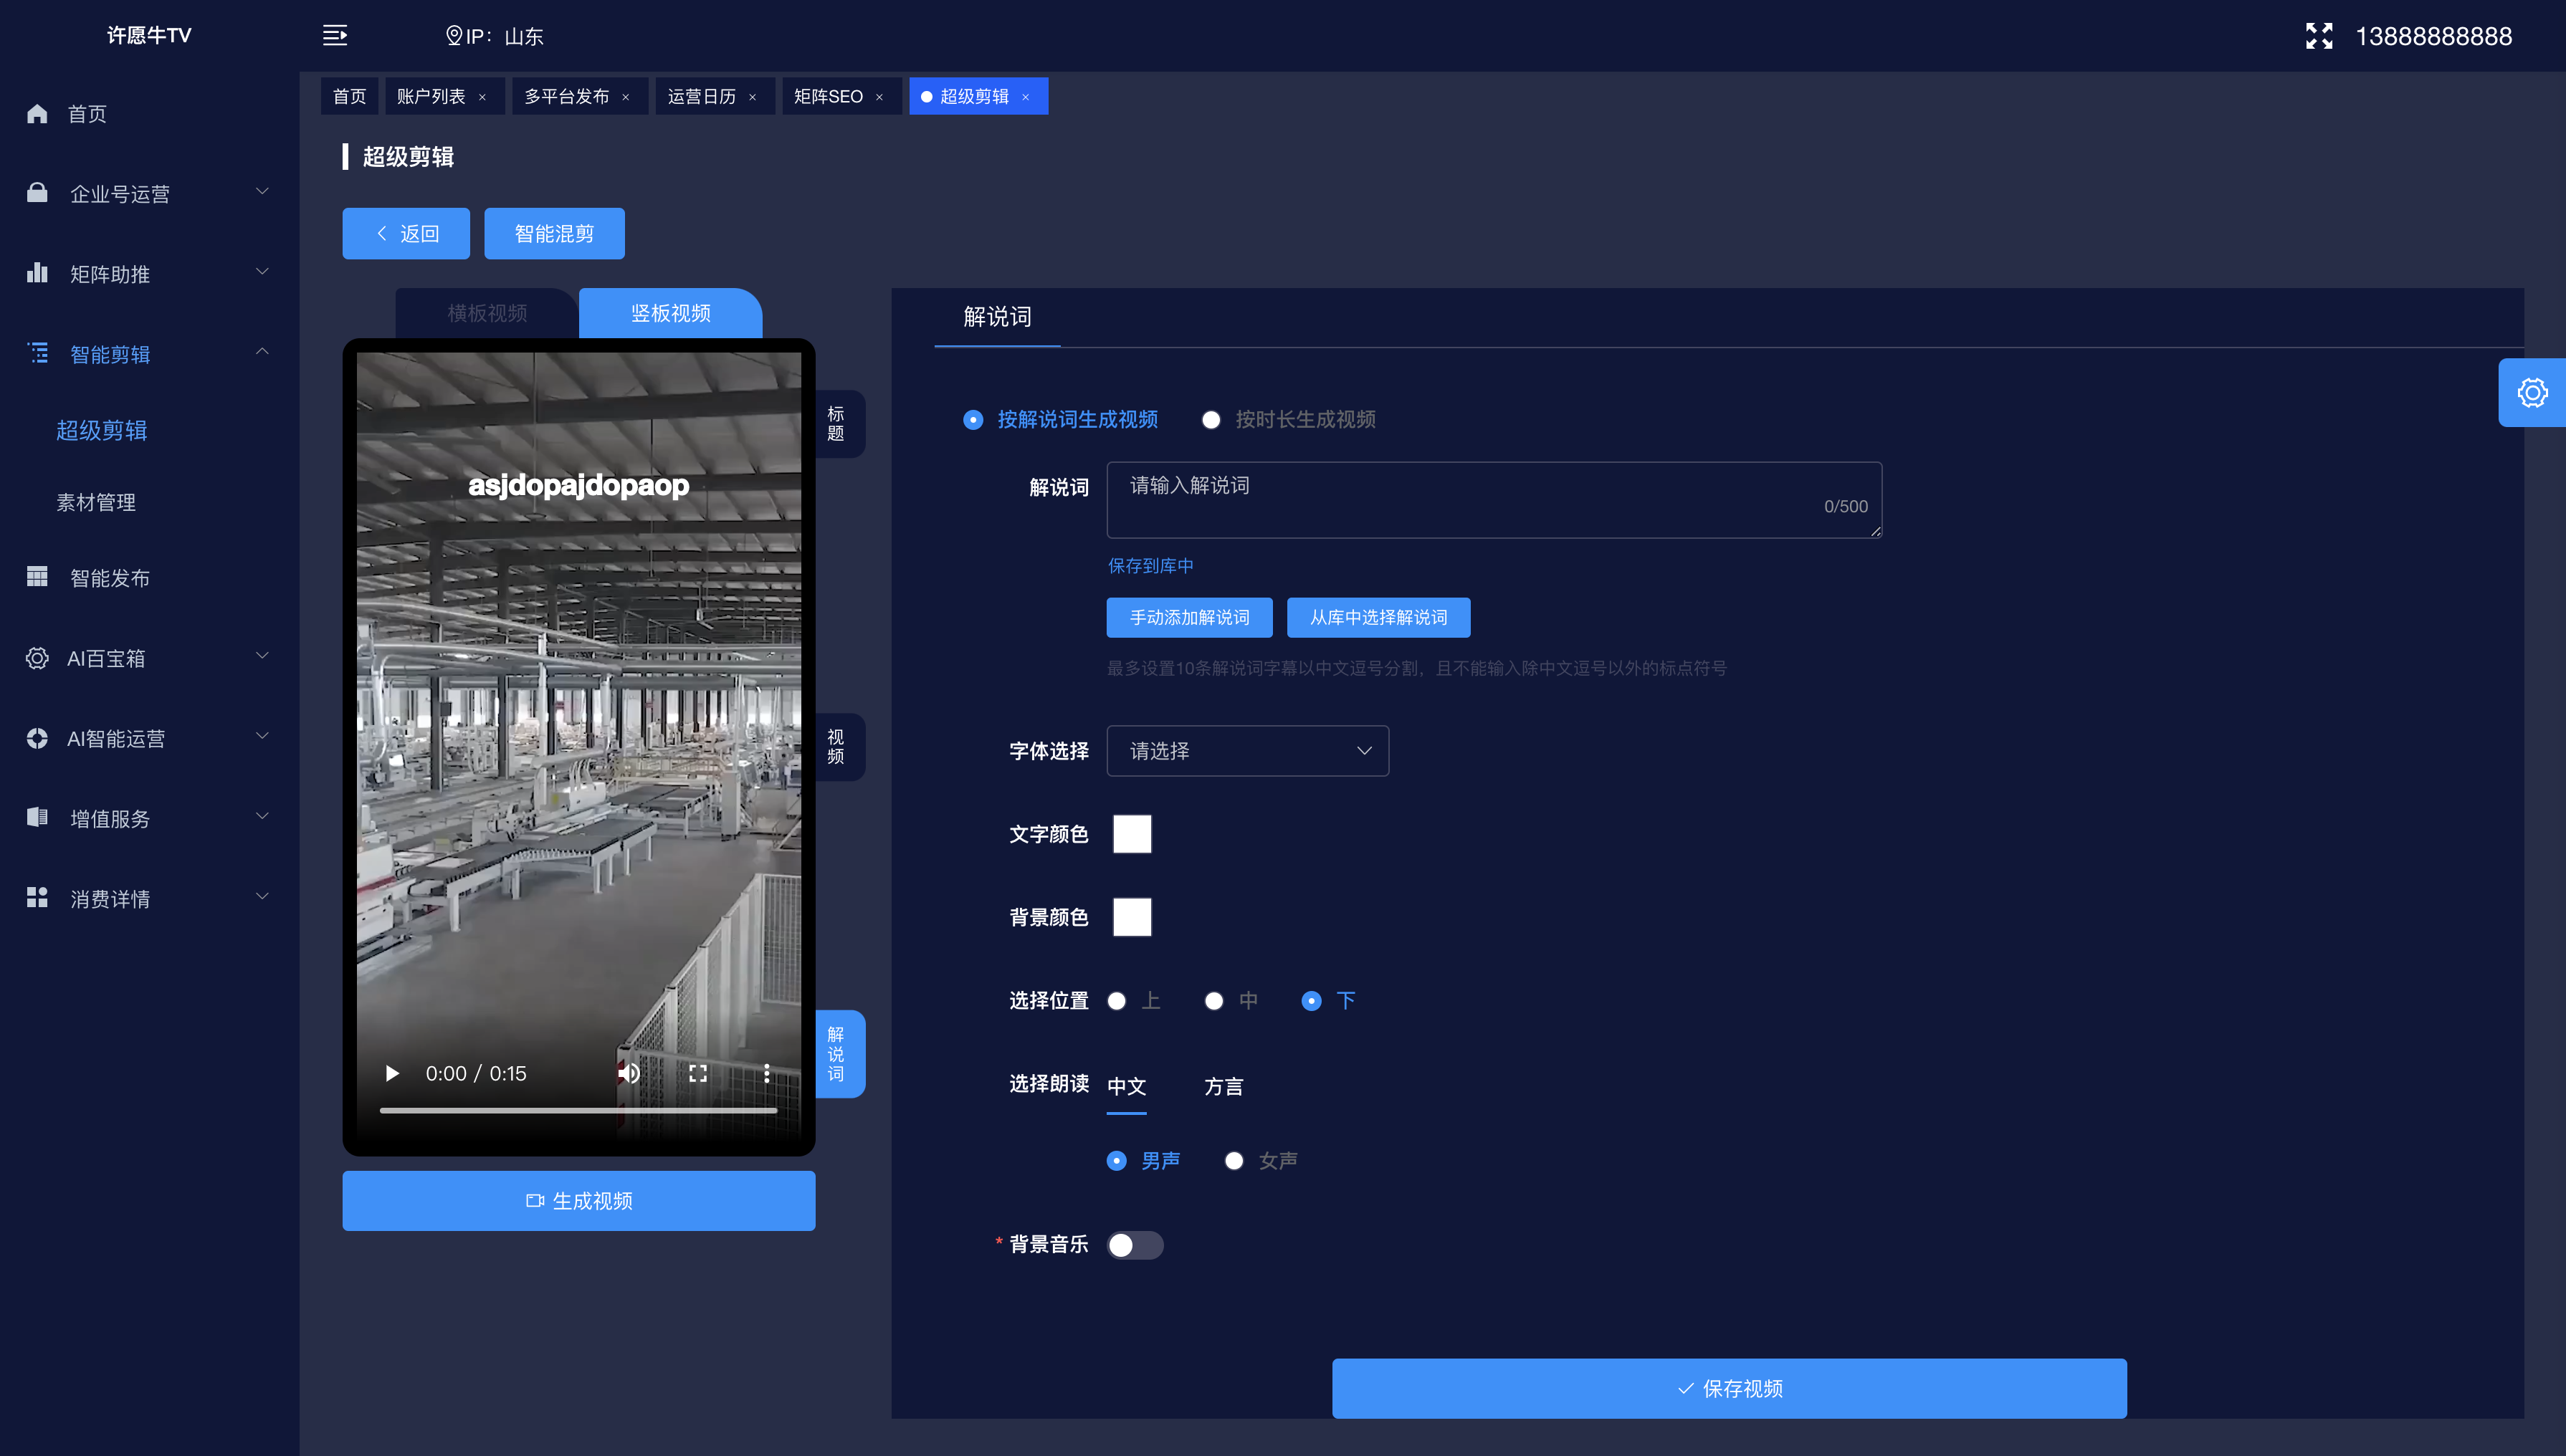Click the 保存视频 button

pos(1728,1388)
